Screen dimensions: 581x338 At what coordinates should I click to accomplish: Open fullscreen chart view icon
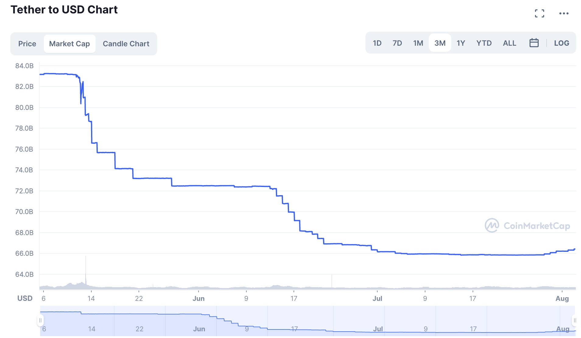click(539, 13)
